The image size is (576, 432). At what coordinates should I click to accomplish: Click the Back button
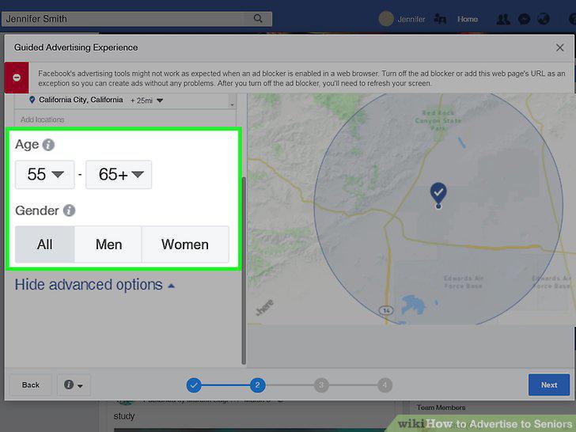pyautogui.click(x=31, y=385)
